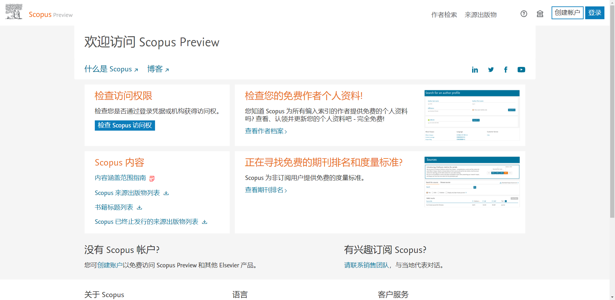Click download icon beside Scopus 来源出版物列表
The height and width of the screenshot is (300, 615).
coord(166,193)
